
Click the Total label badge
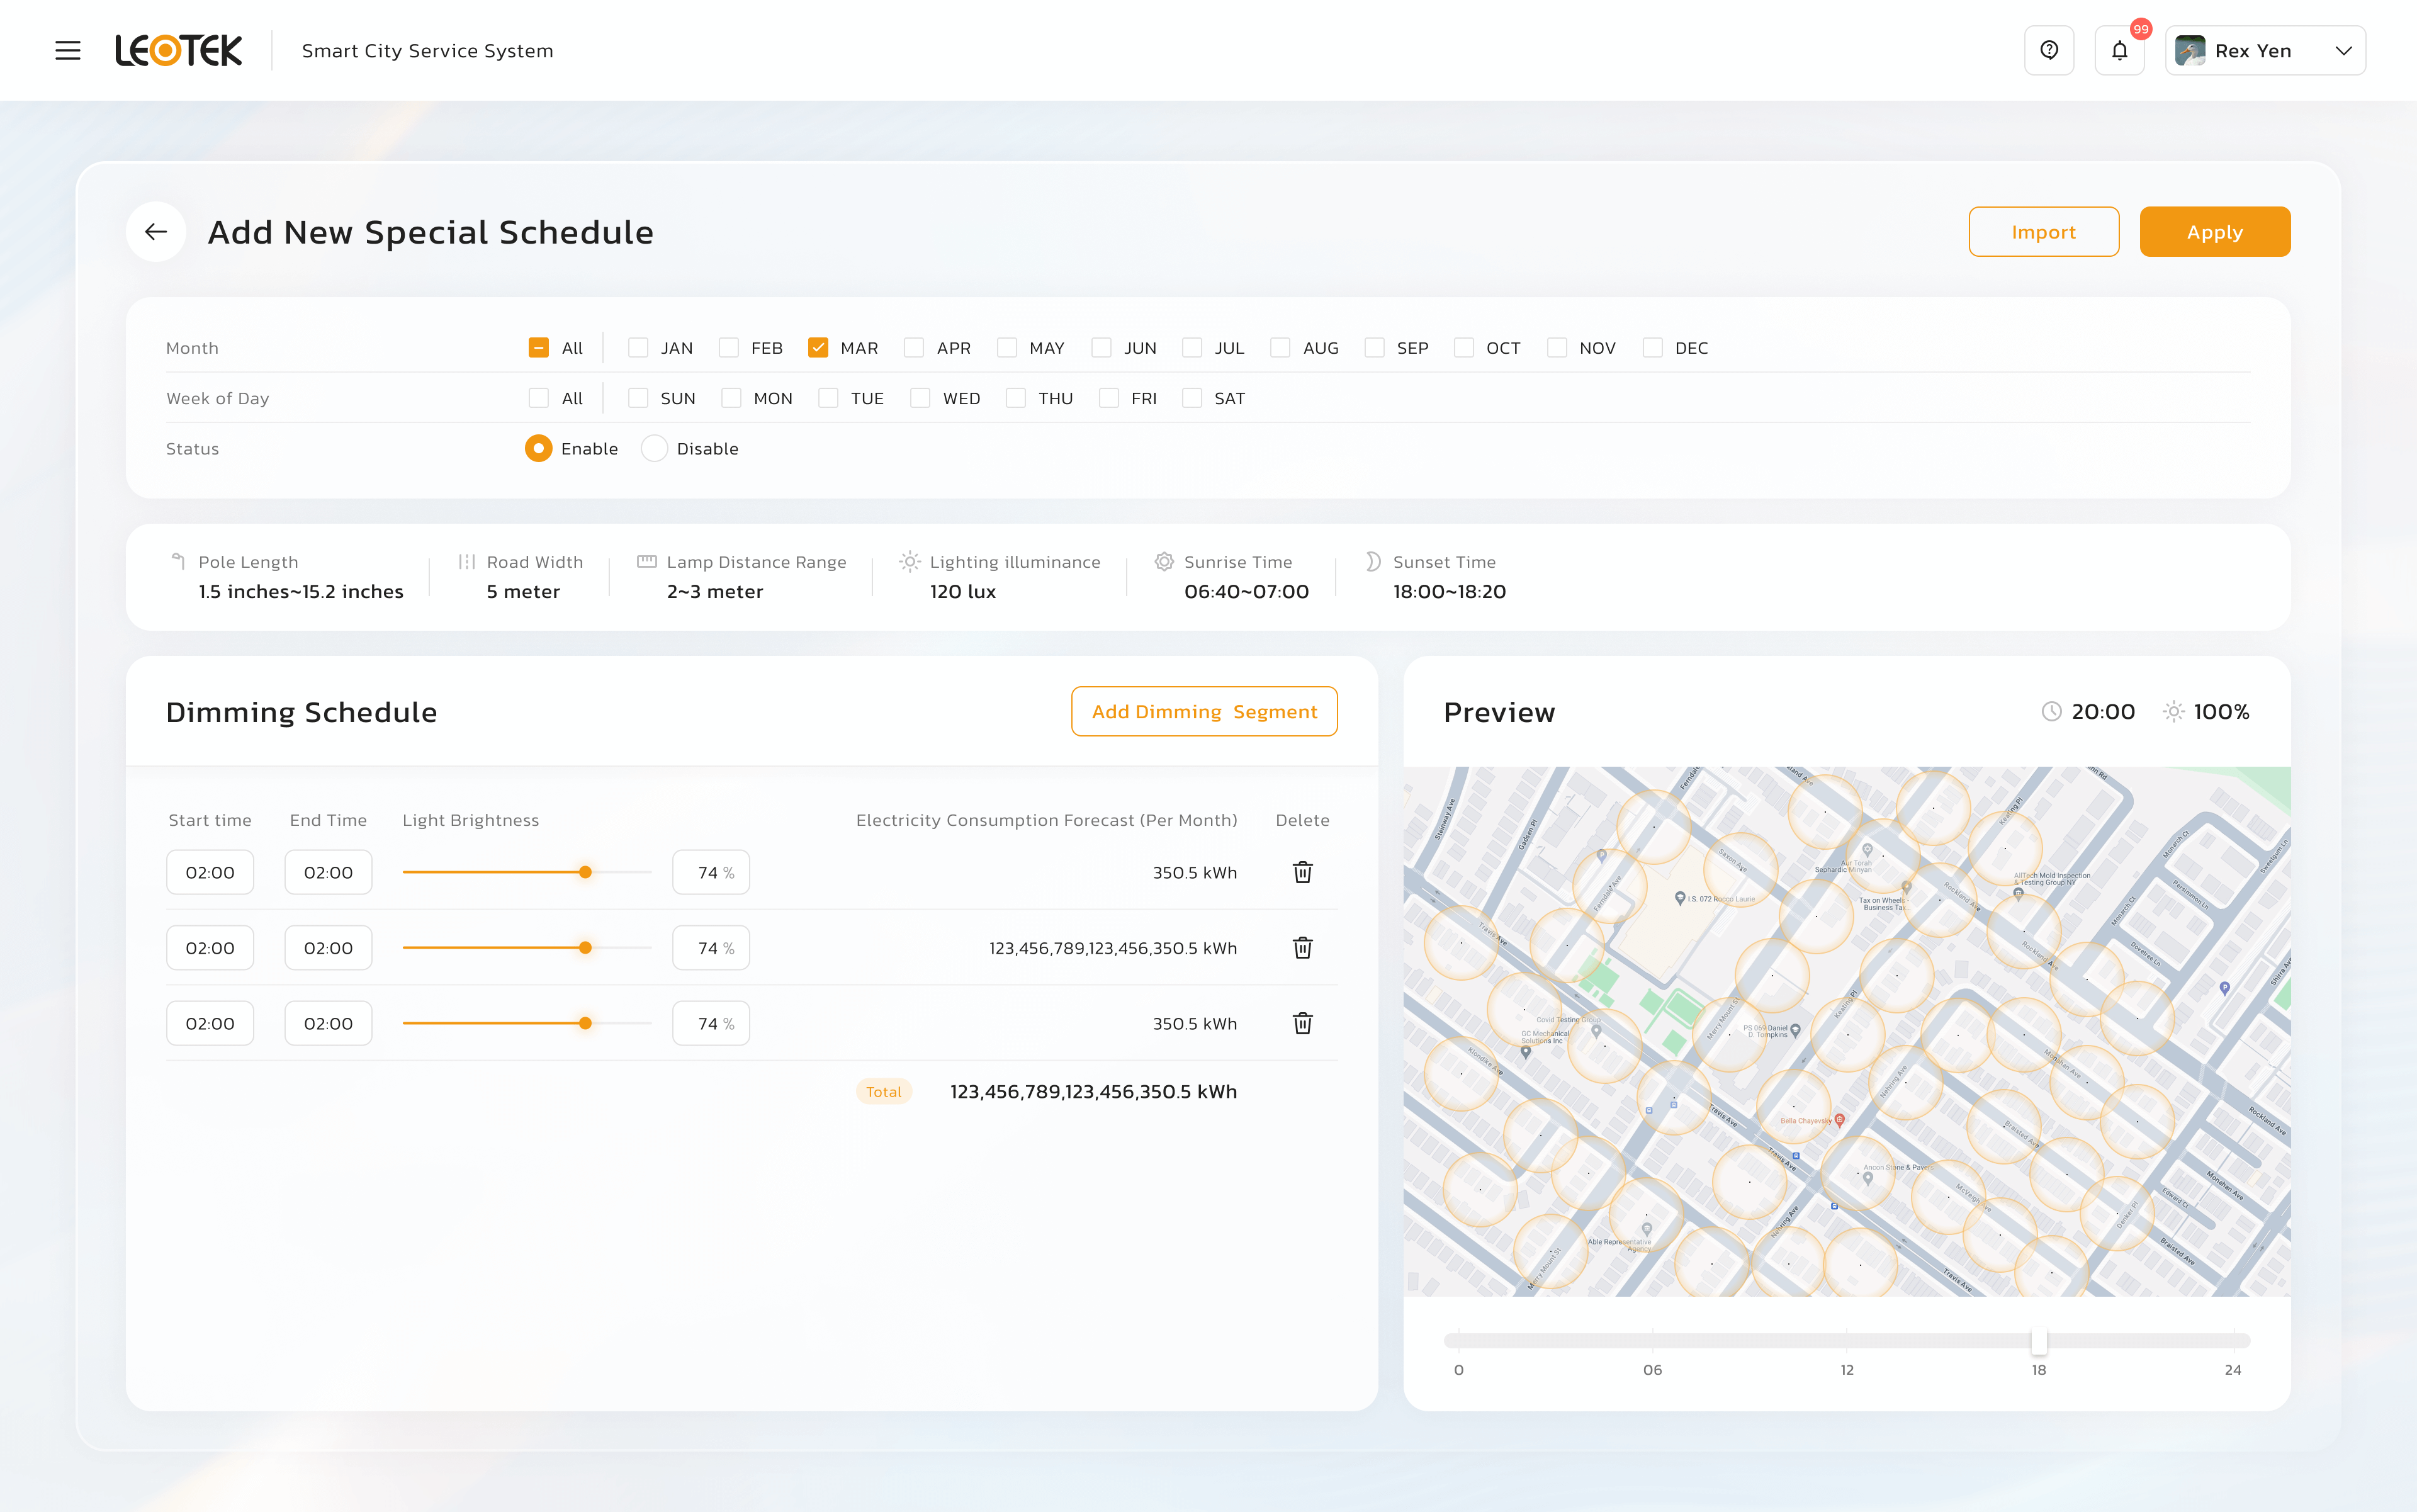pos(883,1092)
